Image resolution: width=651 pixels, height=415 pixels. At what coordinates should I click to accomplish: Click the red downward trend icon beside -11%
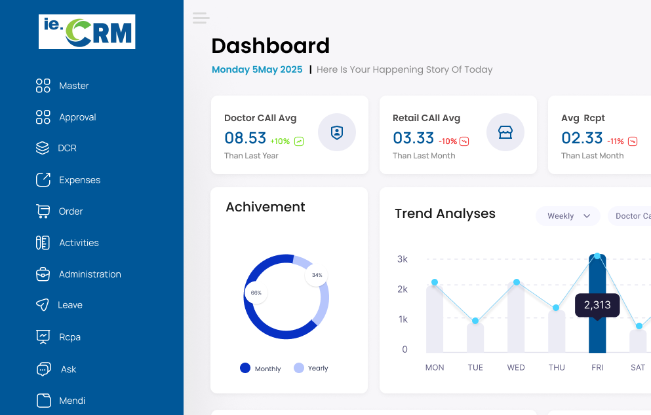[633, 141]
